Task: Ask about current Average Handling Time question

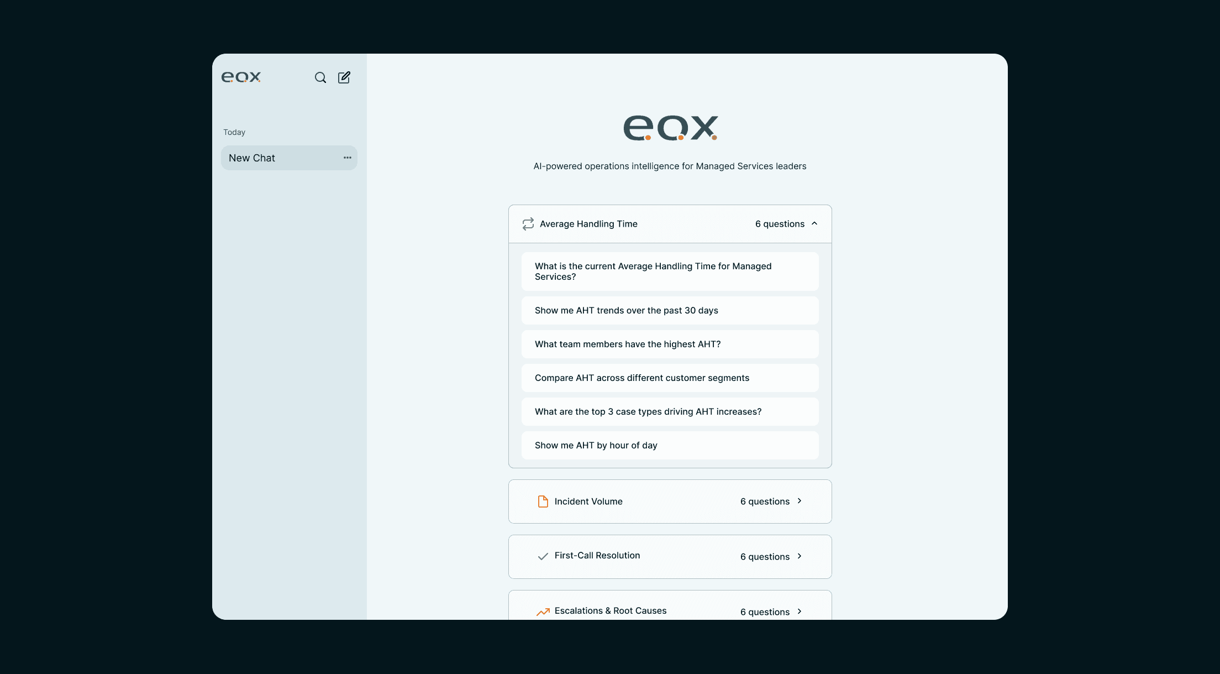Action: pyautogui.click(x=670, y=271)
